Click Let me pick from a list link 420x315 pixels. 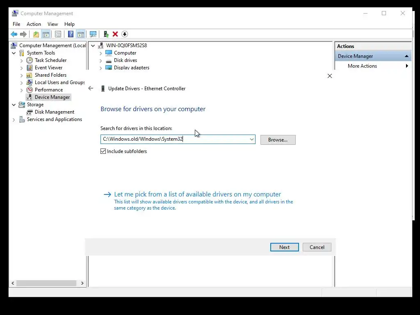197,194
